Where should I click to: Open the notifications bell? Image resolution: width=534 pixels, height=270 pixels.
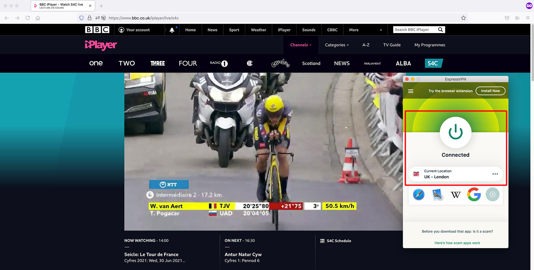click(x=172, y=30)
